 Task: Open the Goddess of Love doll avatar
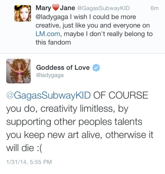[x=18, y=71]
